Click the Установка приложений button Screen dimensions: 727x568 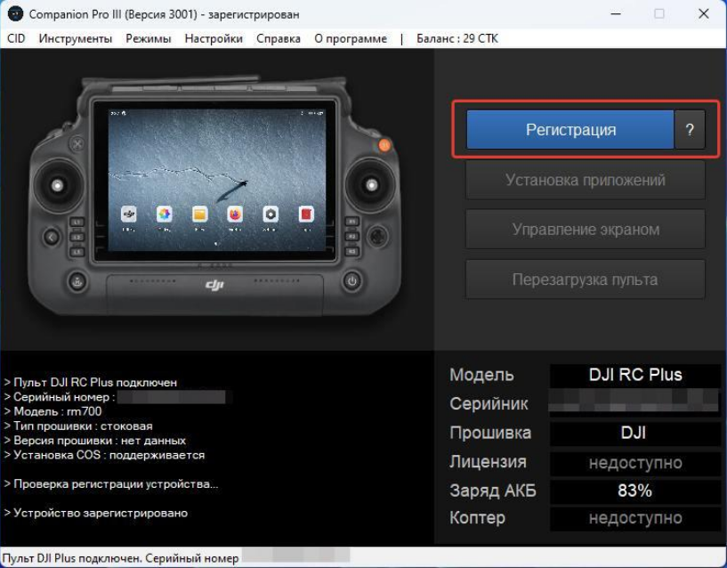[x=586, y=180]
